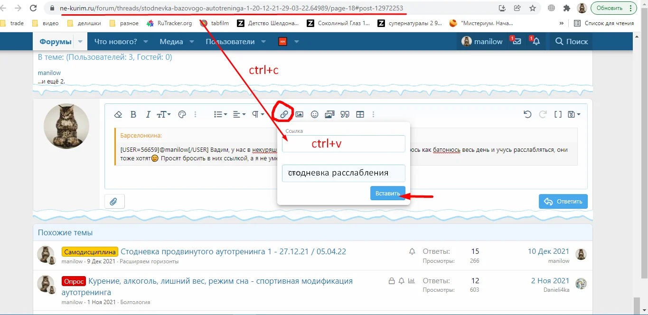Click the red Опрос prefix label
This screenshot has height=315, width=648.
(x=74, y=281)
